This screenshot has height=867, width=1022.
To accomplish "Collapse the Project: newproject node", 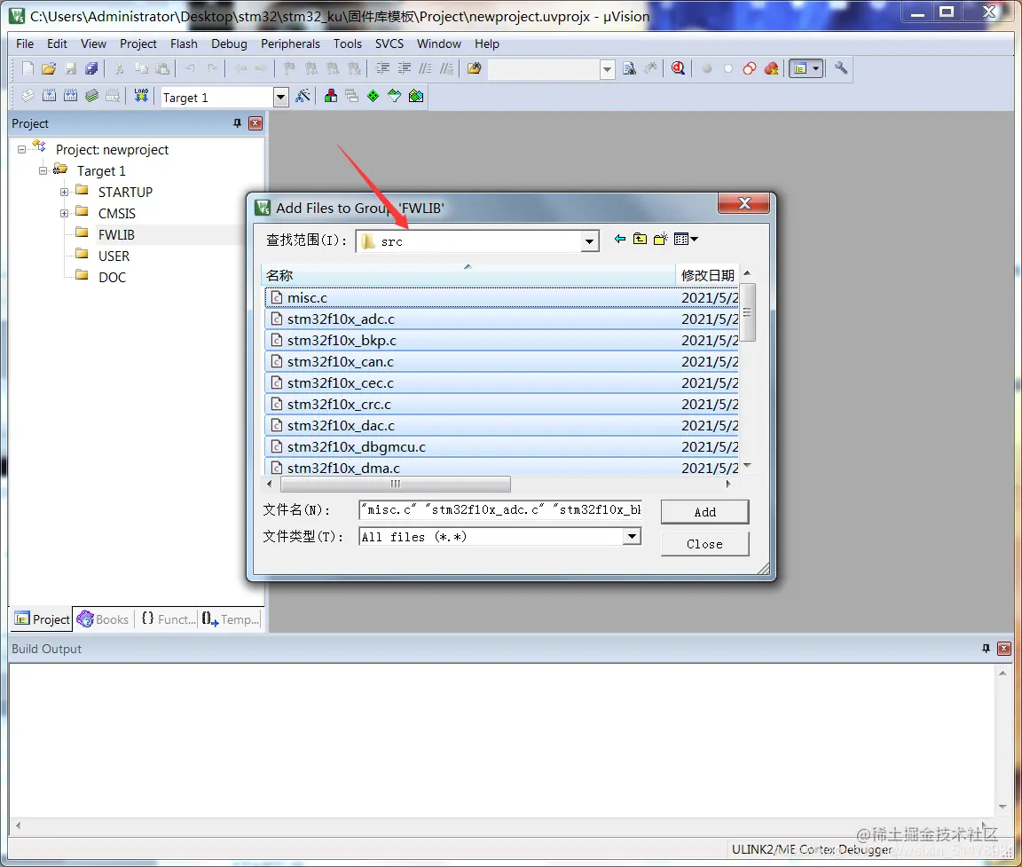I will 21,149.
